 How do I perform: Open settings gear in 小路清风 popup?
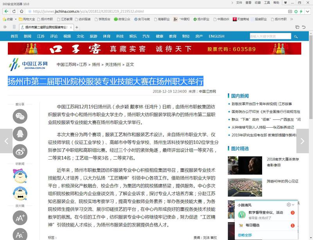289,204
